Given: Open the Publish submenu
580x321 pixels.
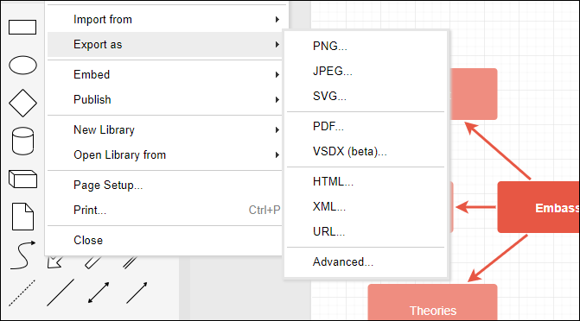Looking at the screenshot, I should point(164,99).
